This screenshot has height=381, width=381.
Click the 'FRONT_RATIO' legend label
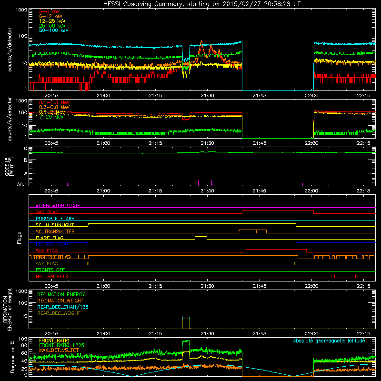coord(54,341)
